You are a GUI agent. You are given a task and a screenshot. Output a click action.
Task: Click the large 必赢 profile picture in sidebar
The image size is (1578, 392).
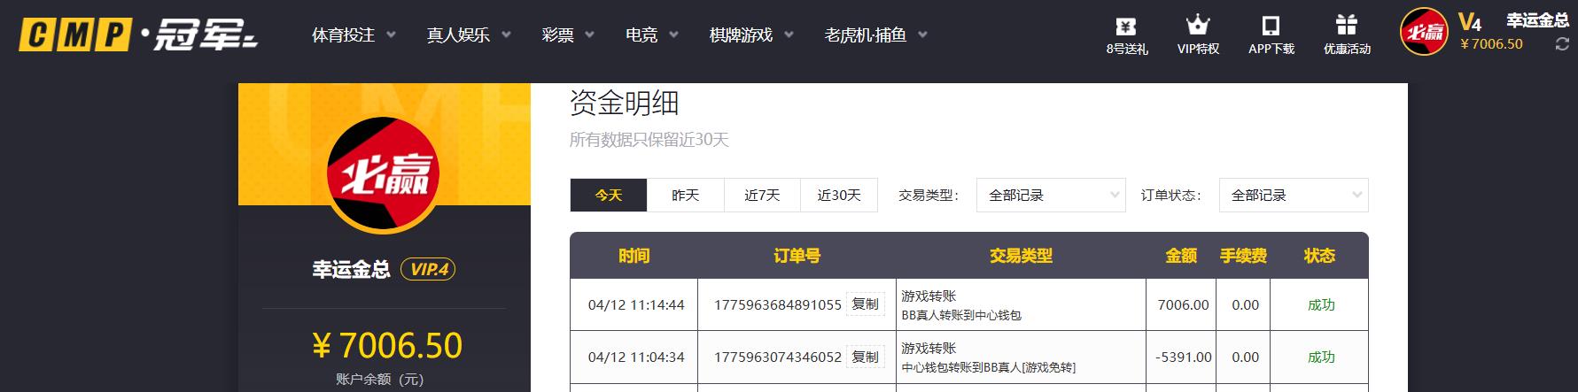pyautogui.click(x=384, y=173)
